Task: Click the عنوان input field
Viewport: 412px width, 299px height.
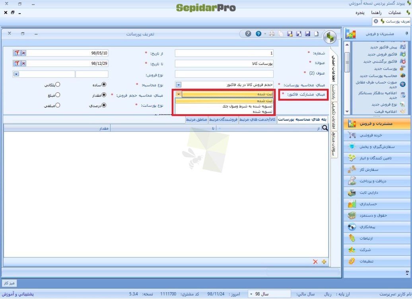Action: (x=224, y=64)
